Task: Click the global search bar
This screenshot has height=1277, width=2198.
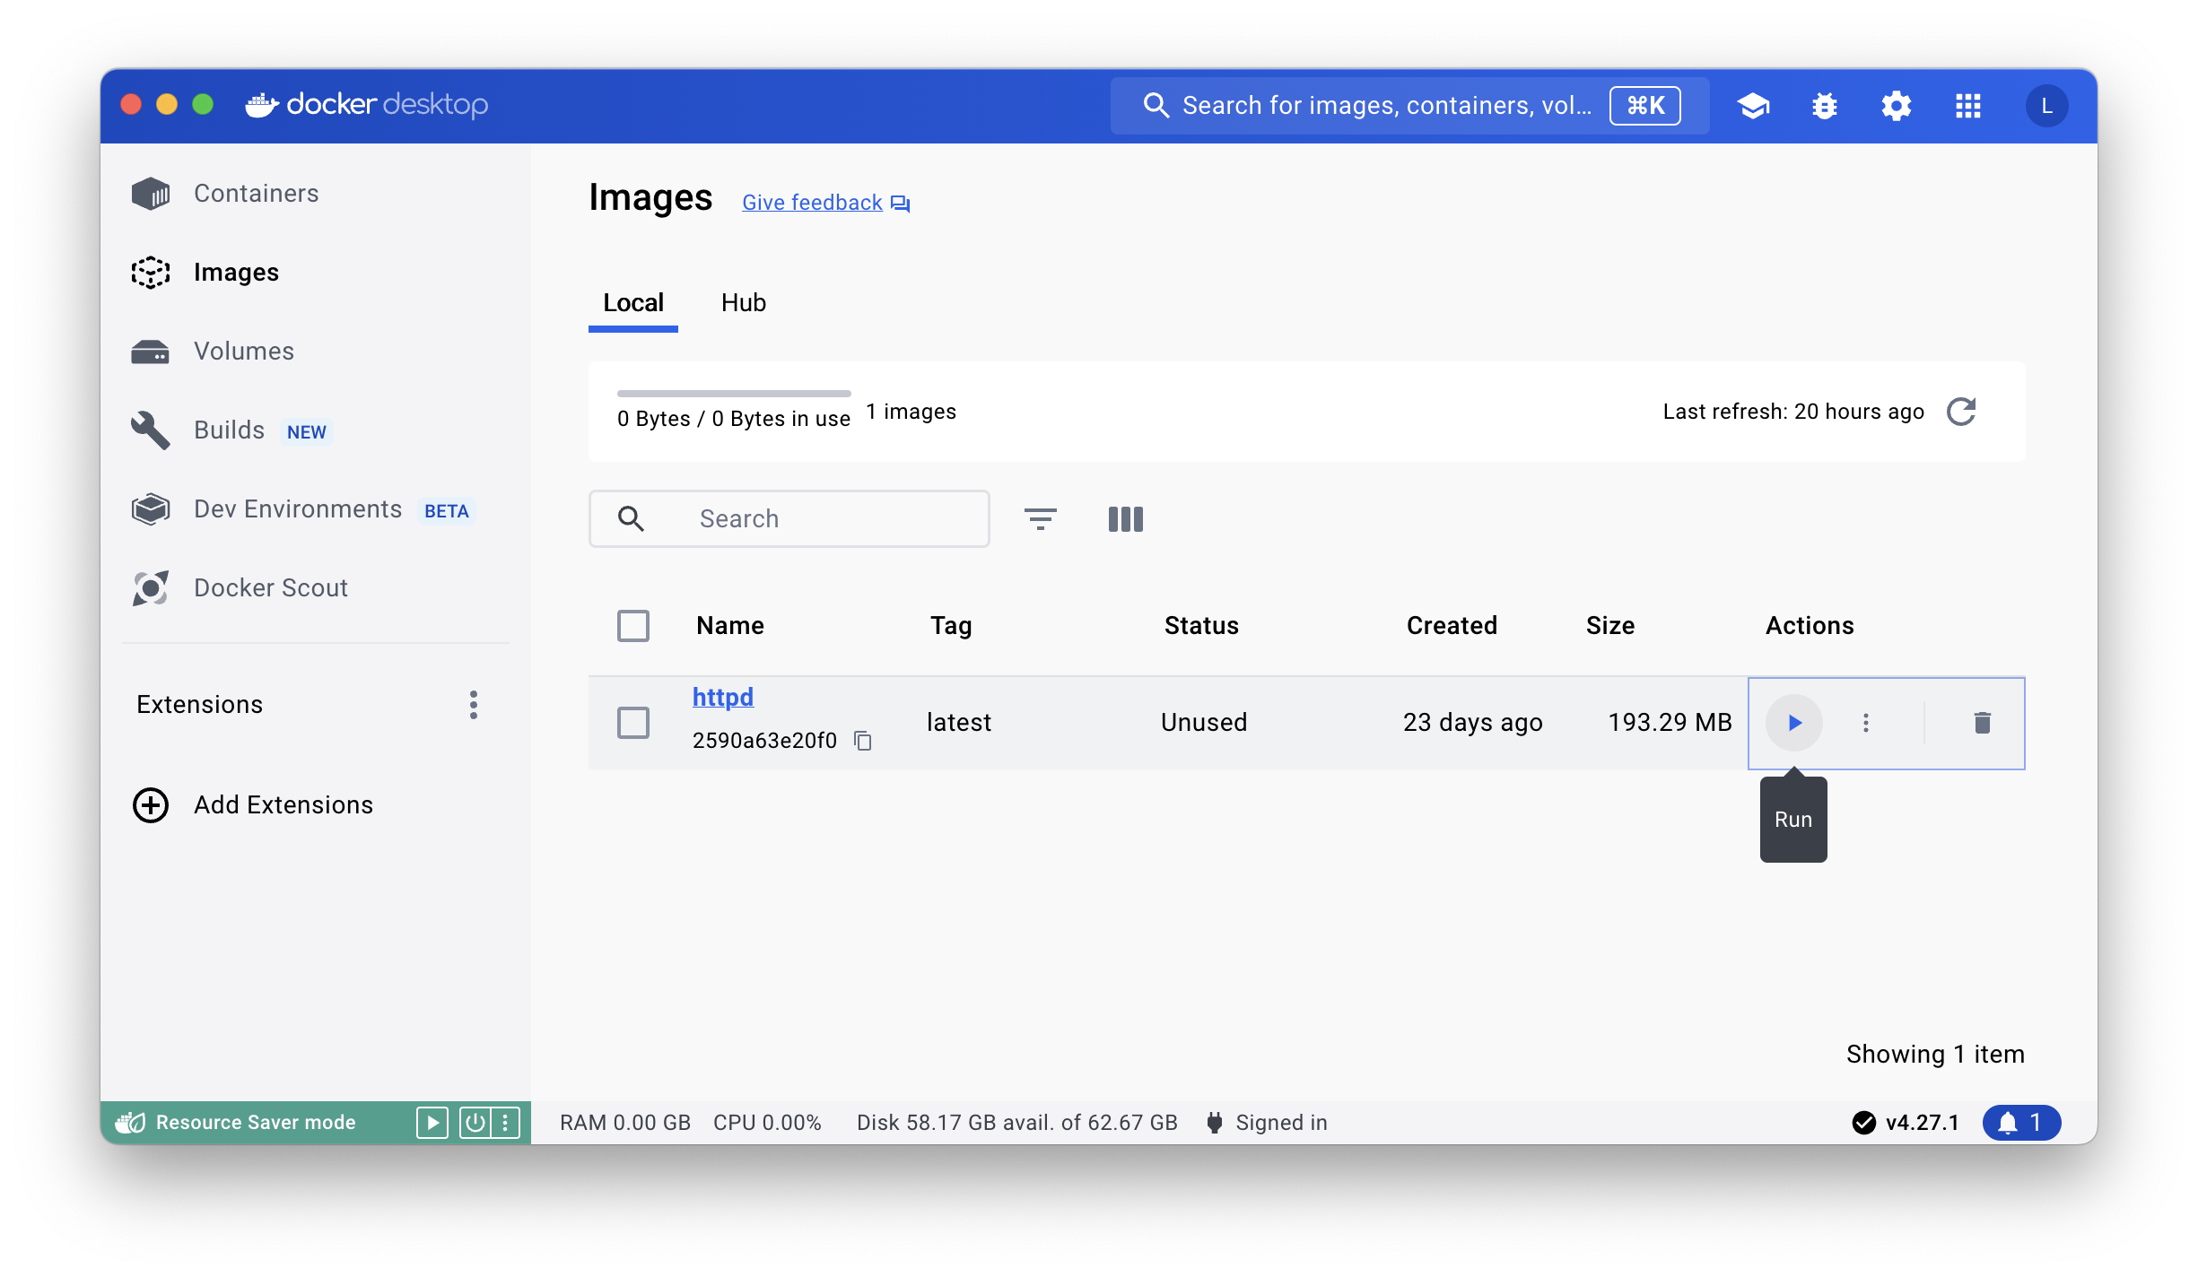Action: point(1409,106)
